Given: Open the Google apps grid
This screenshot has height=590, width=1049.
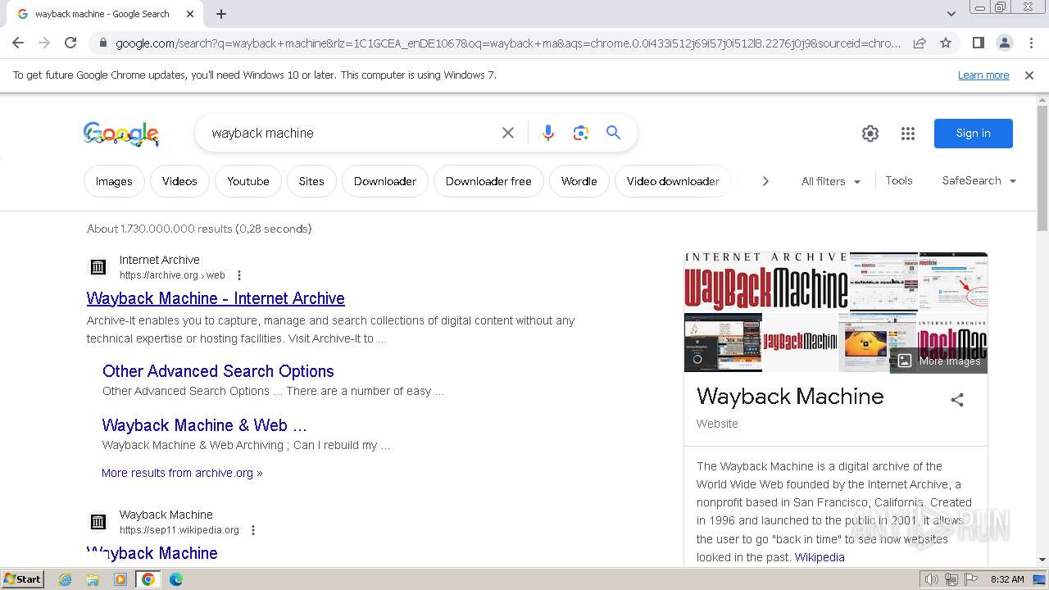Looking at the screenshot, I should (908, 134).
